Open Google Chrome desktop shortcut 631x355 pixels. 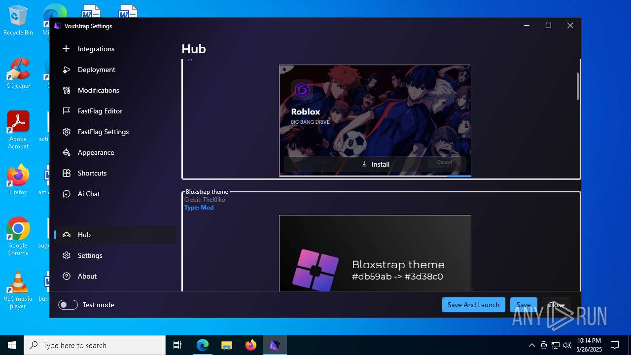pos(18,237)
